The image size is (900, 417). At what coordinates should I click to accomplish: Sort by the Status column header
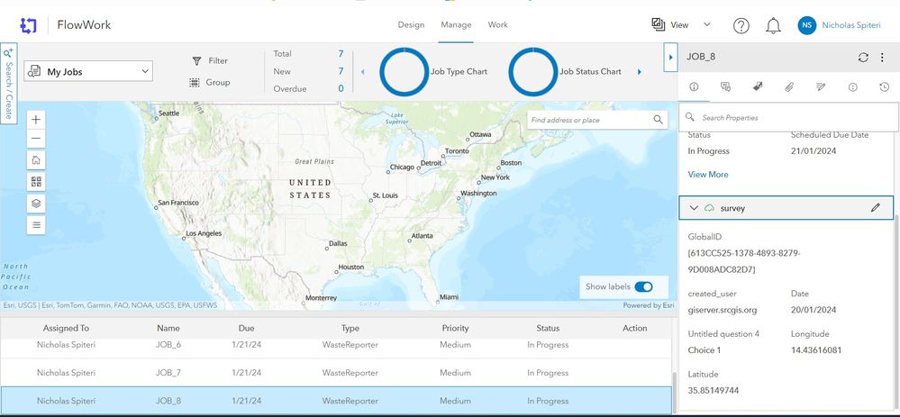point(548,328)
